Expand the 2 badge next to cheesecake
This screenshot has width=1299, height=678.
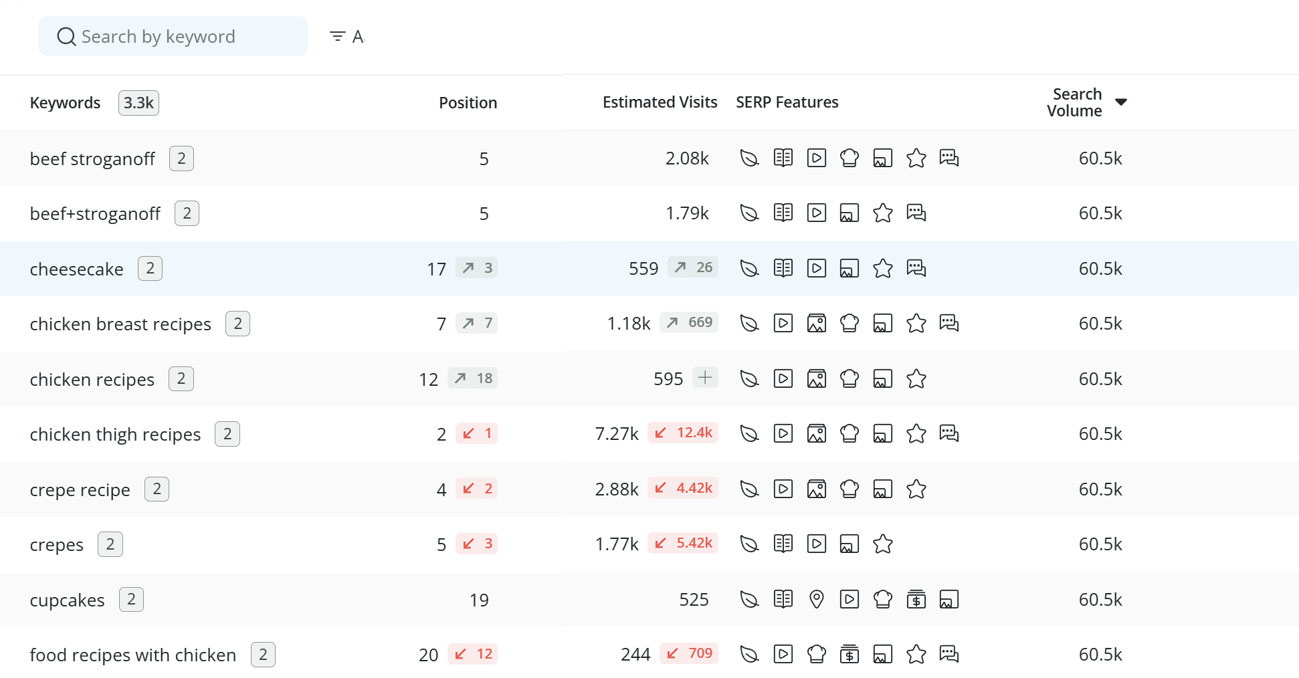tap(150, 268)
